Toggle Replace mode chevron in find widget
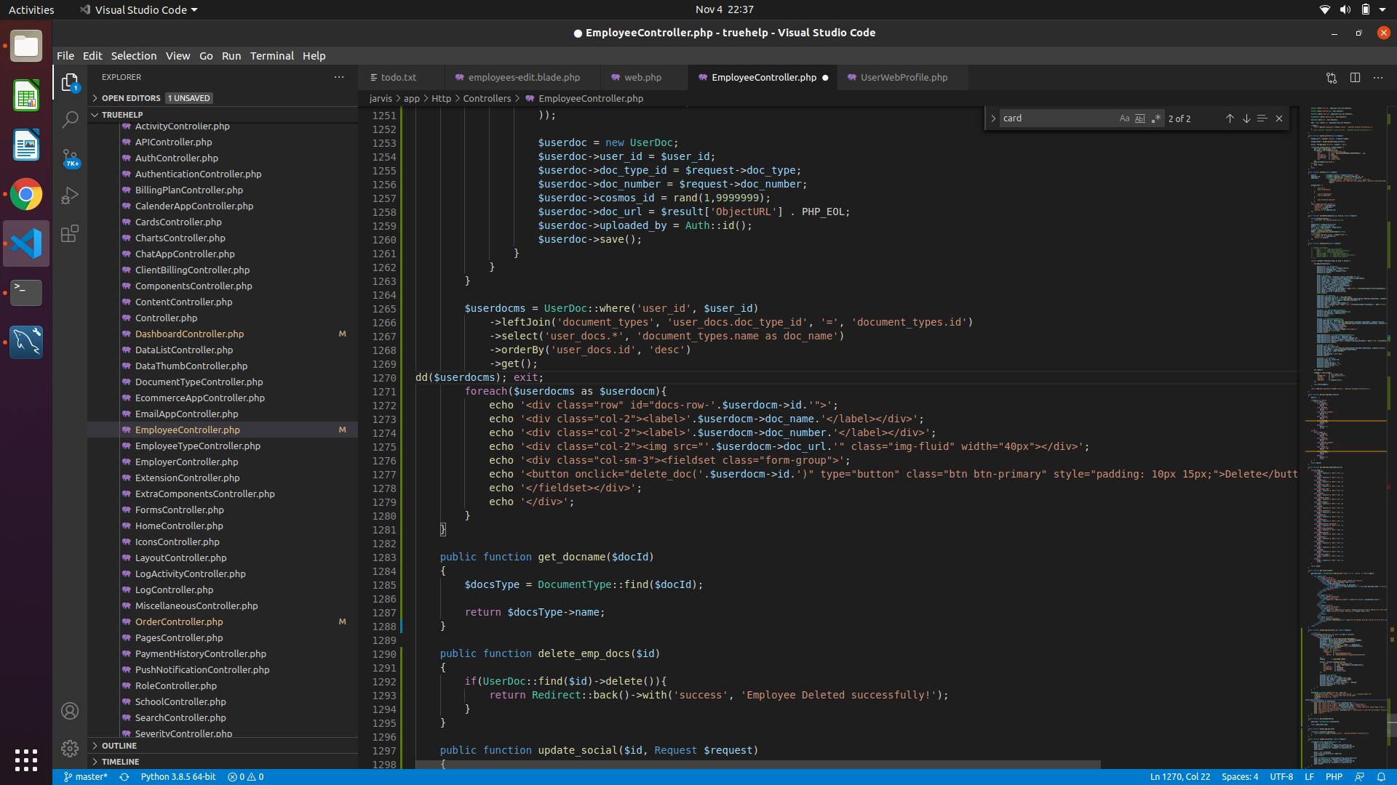This screenshot has width=1397, height=785. 993,118
